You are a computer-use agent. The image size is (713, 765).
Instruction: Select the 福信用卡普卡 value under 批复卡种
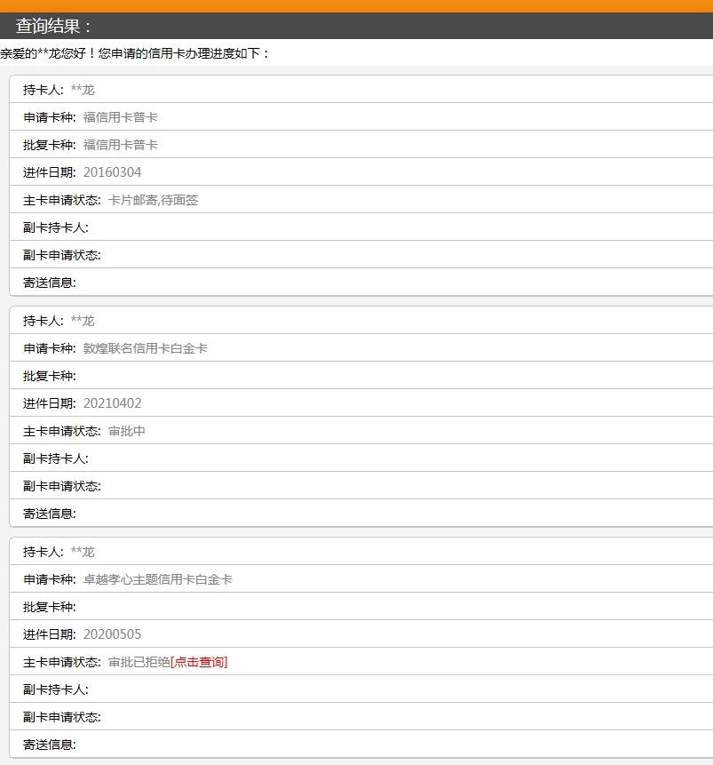pos(121,145)
